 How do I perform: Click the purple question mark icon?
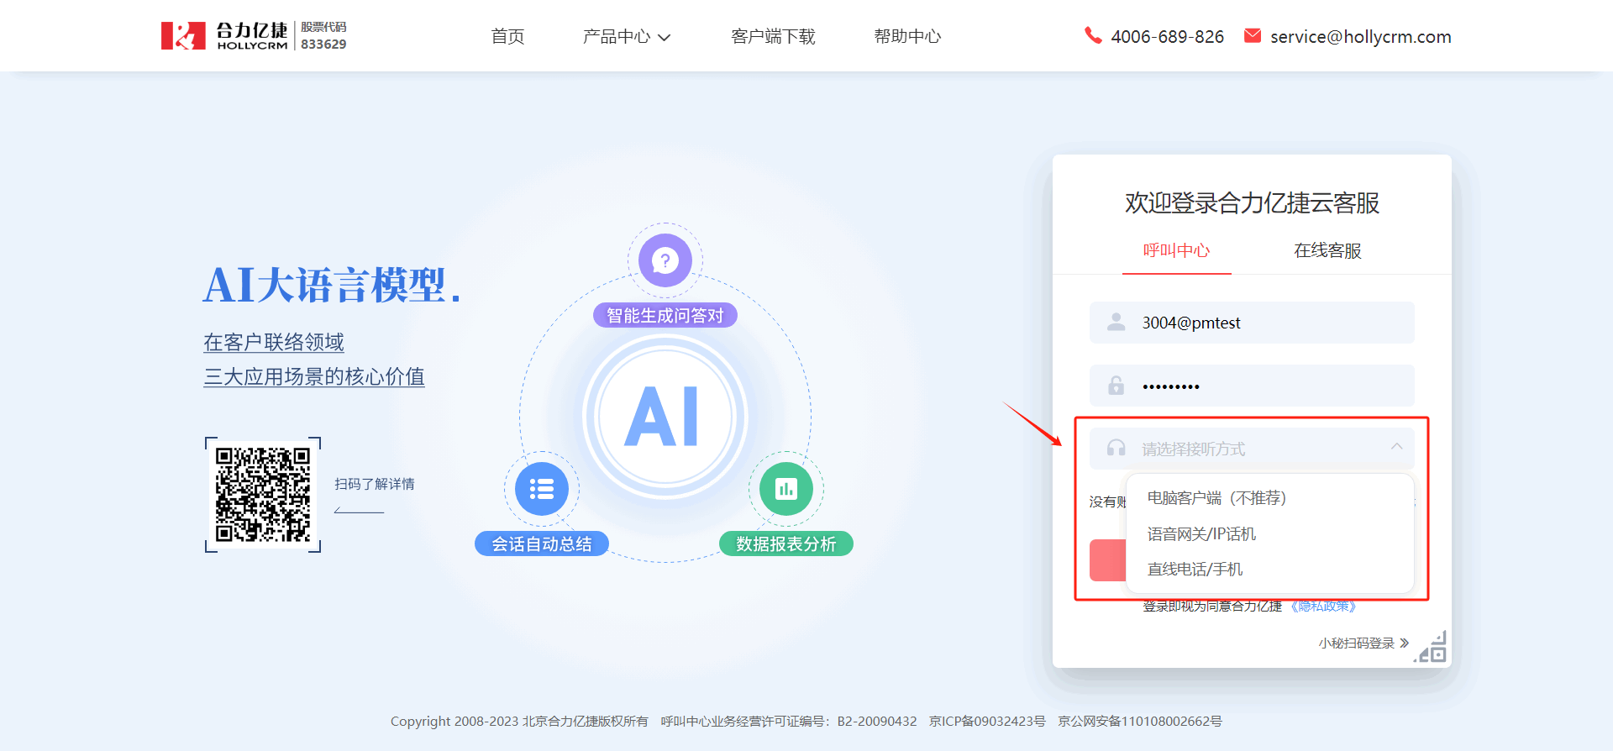pyautogui.click(x=665, y=260)
